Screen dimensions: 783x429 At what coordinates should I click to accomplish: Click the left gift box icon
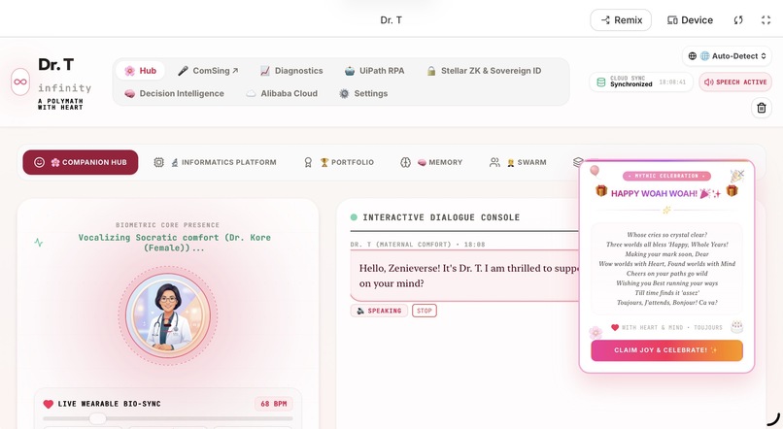[x=601, y=190]
